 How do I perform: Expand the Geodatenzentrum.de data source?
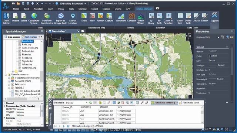(9, 78)
